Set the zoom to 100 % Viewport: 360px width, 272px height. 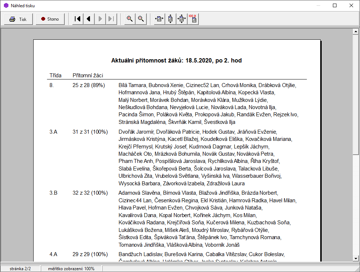click(193, 19)
